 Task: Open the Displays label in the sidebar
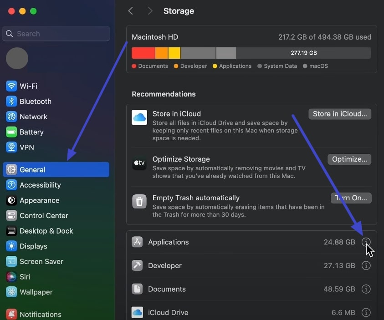(33, 246)
